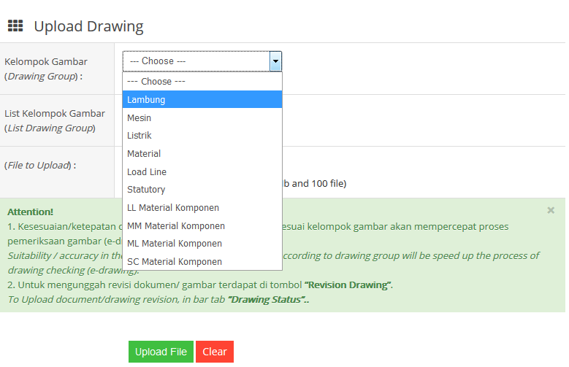The width and height of the screenshot is (569, 367).
Task: Click the grid icon beside Upload Drawing
Action: (x=15, y=26)
